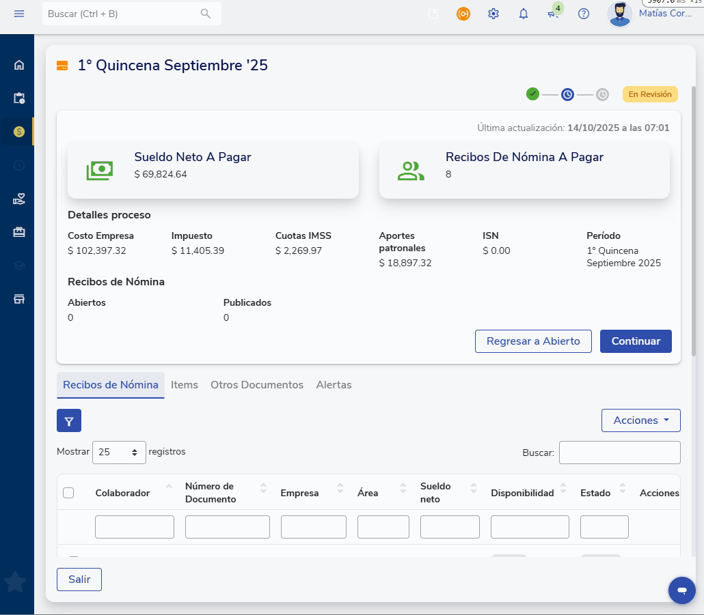The image size is (704, 615).
Task: Open the hamburger menu in the top bar
Action: point(19,14)
